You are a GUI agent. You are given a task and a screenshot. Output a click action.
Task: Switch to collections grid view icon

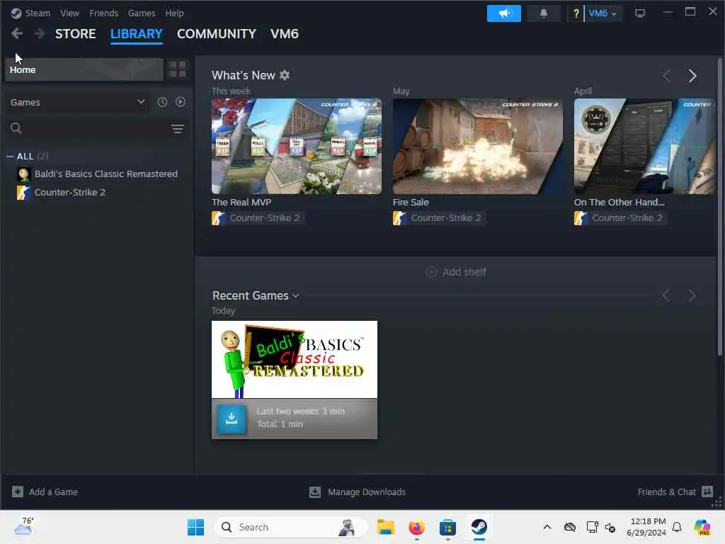tap(177, 69)
